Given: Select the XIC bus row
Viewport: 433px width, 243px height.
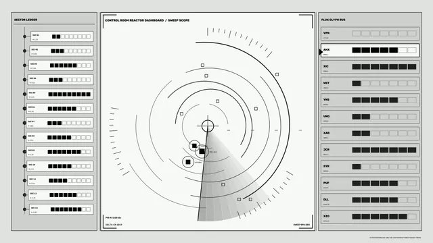Looking at the screenshot, I should (370, 67).
